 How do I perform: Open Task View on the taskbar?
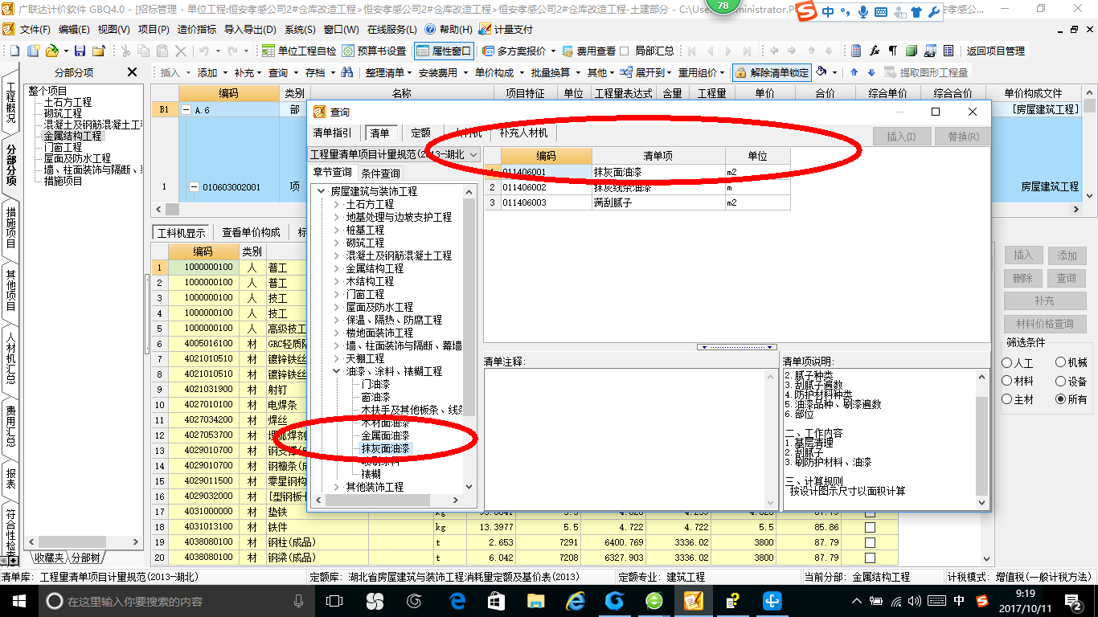(x=334, y=600)
